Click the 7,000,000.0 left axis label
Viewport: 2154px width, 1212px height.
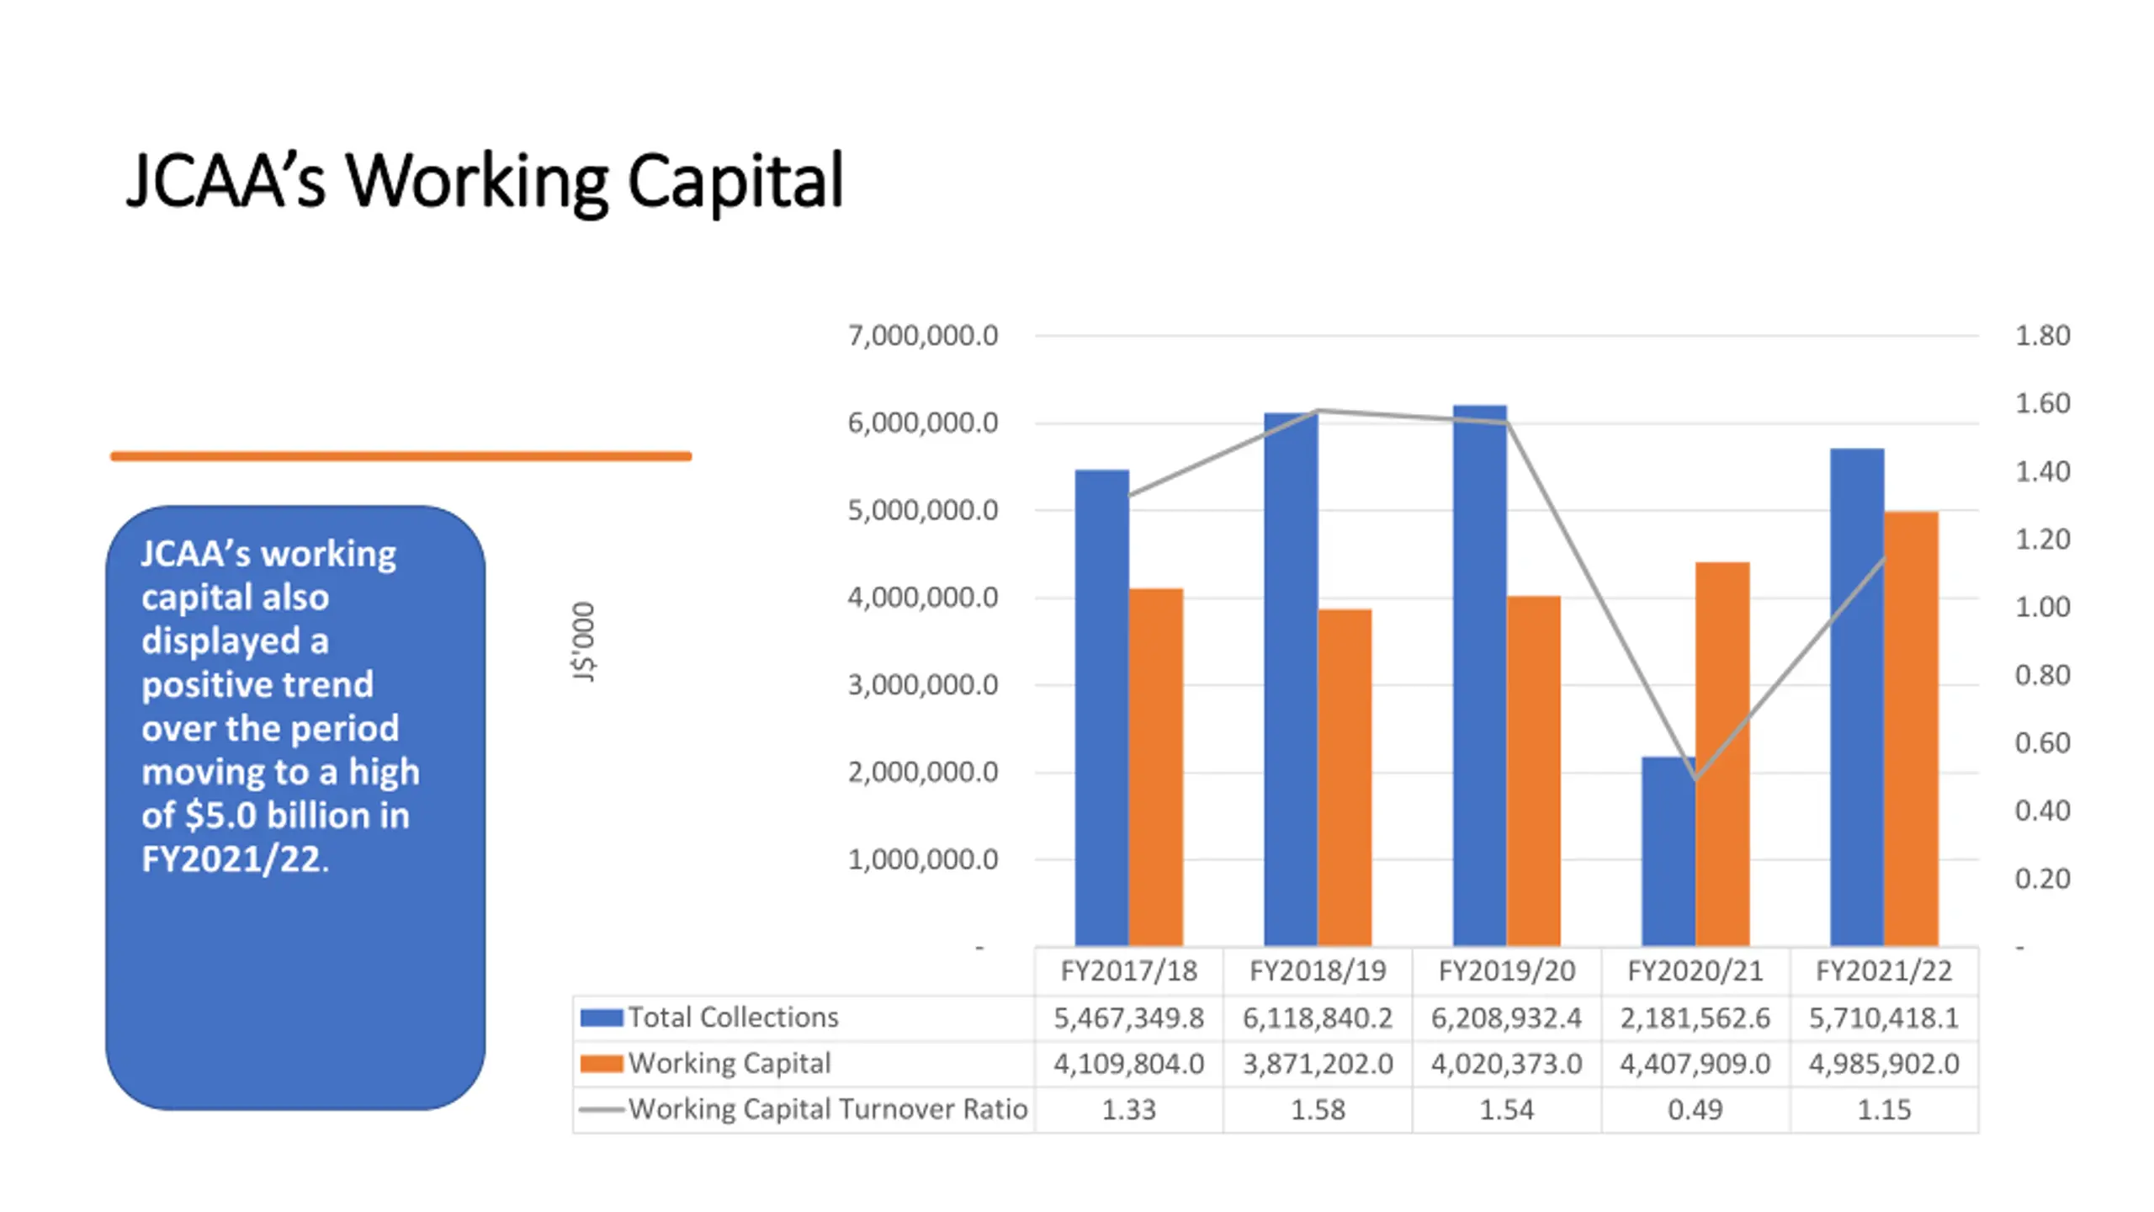pyautogui.click(x=923, y=336)
